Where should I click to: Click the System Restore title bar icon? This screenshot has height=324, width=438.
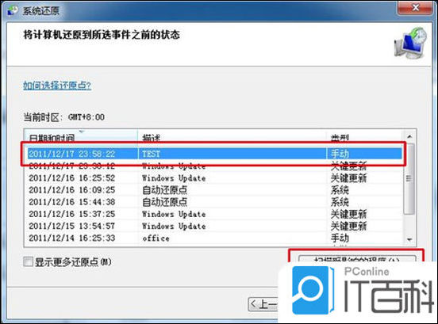click(13, 10)
